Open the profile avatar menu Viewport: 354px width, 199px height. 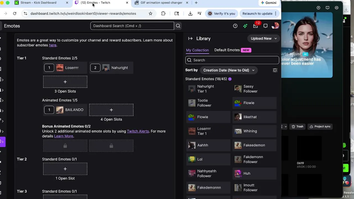click(275, 26)
